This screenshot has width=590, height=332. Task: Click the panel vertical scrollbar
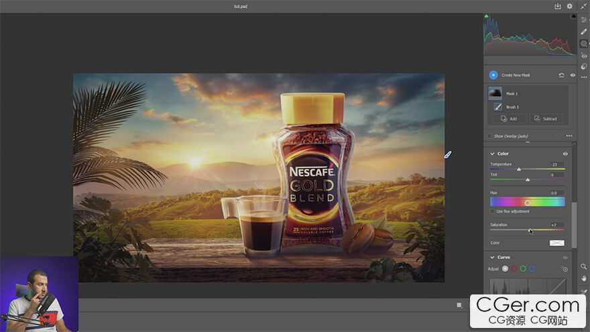click(x=574, y=225)
